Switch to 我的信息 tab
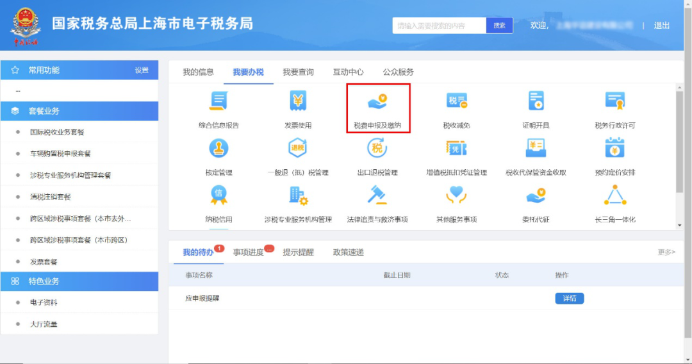 pyautogui.click(x=198, y=72)
